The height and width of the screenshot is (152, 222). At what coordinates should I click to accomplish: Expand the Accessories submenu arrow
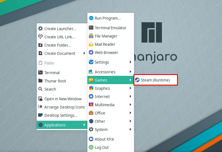click(130, 72)
